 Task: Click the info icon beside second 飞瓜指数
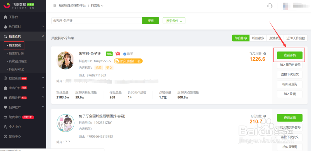(x=265, y=116)
